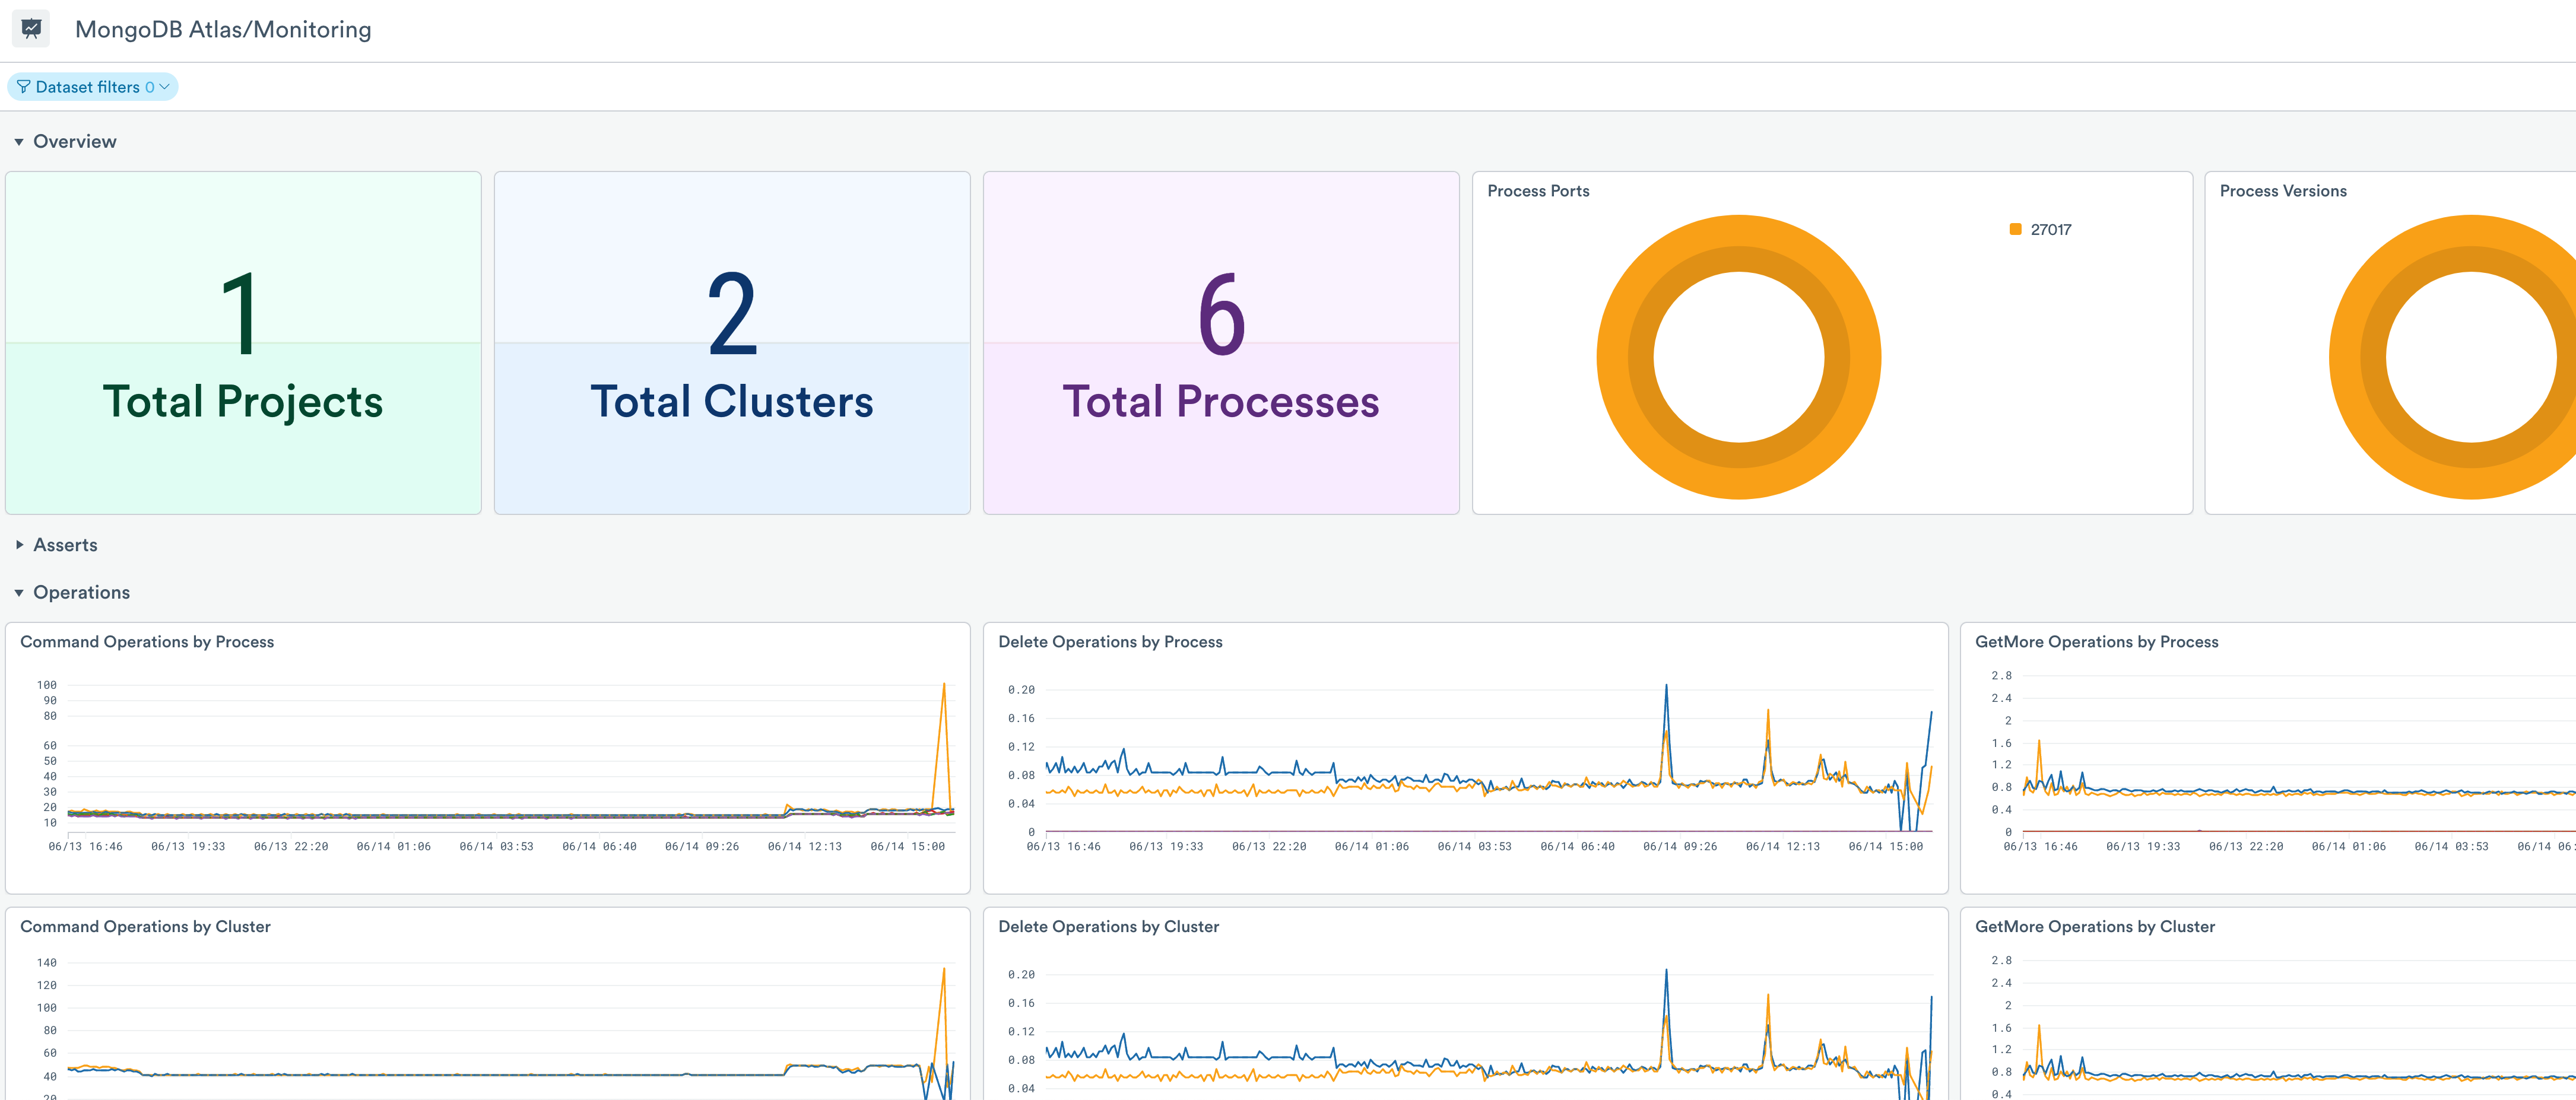Click the dashboard presentation icon in header

click(31, 29)
